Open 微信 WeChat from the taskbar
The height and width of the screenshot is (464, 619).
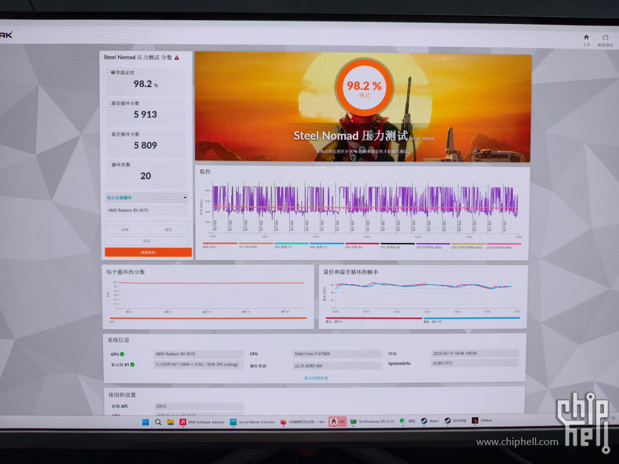(407, 422)
